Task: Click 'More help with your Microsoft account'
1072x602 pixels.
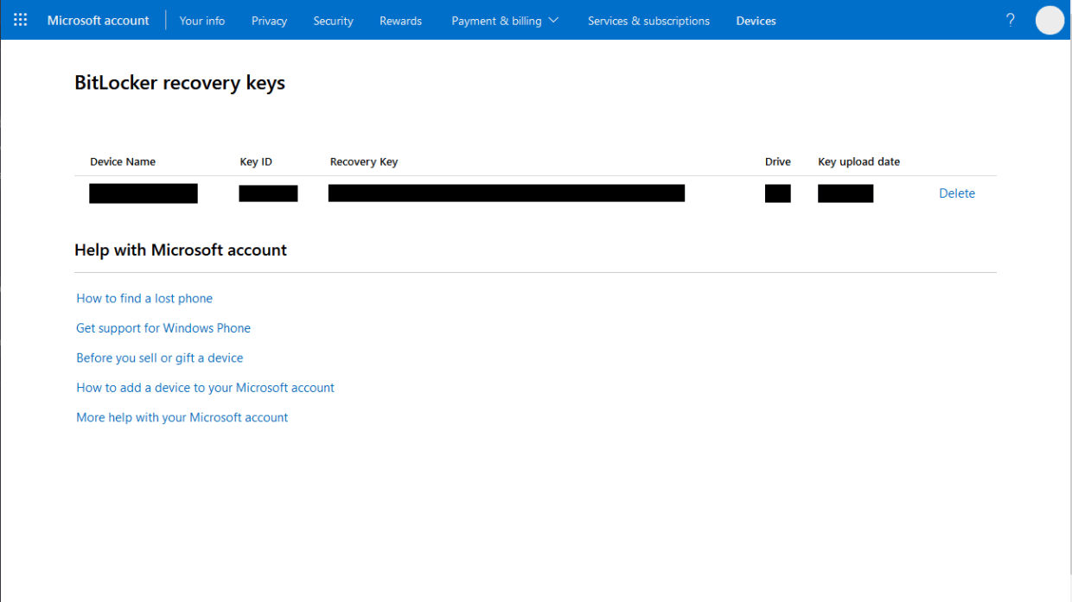Action: 182,417
